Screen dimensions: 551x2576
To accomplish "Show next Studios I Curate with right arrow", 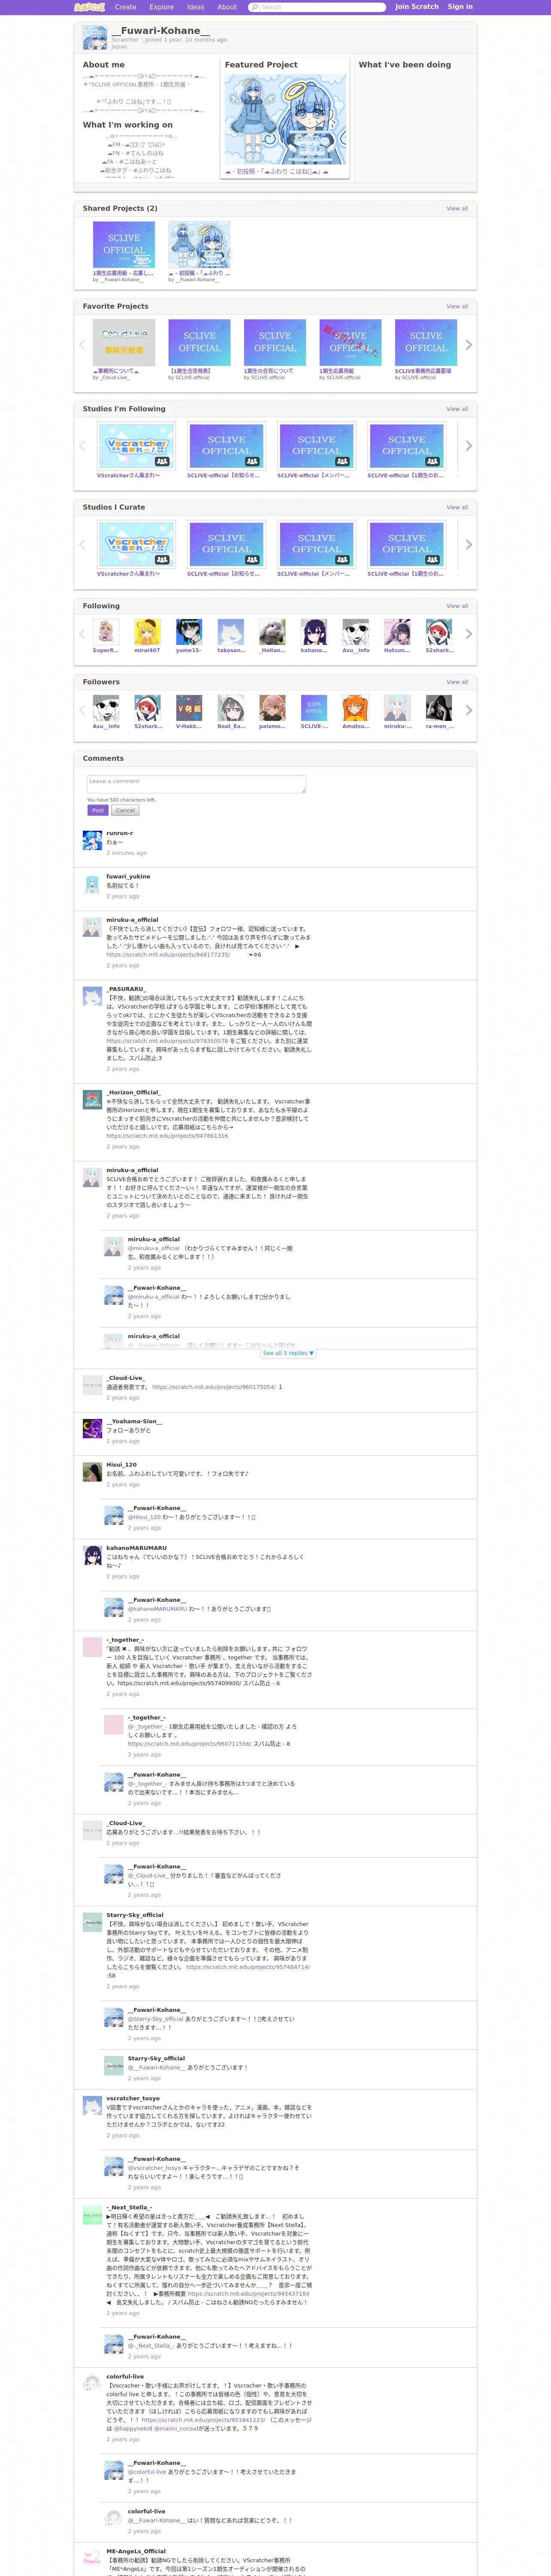I will pos(468,545).
